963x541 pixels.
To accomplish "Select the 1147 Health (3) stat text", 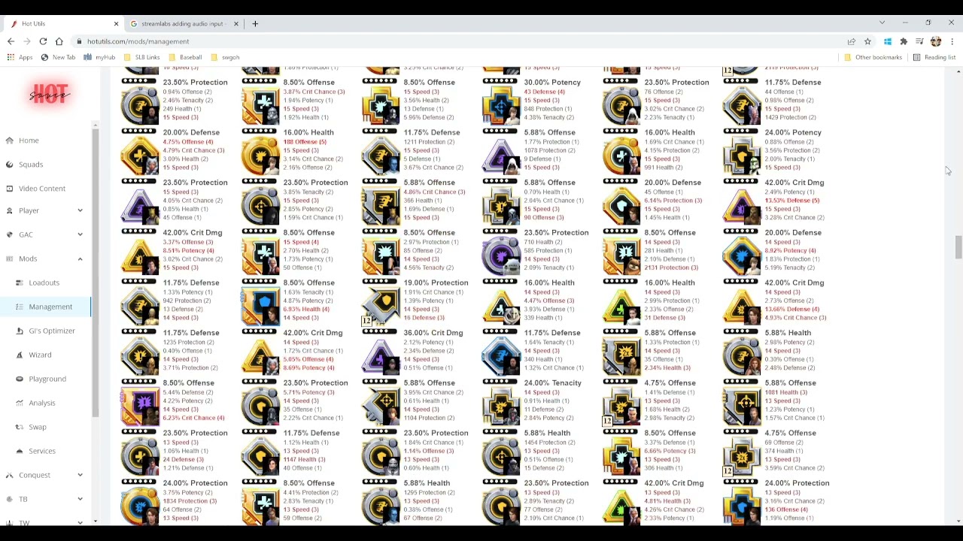I will 304,459.
